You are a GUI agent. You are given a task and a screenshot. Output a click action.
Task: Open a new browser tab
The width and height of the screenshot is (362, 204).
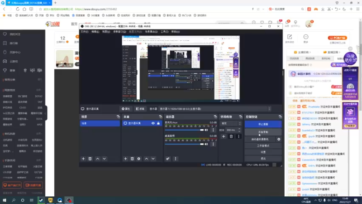(x=55, y=3)
